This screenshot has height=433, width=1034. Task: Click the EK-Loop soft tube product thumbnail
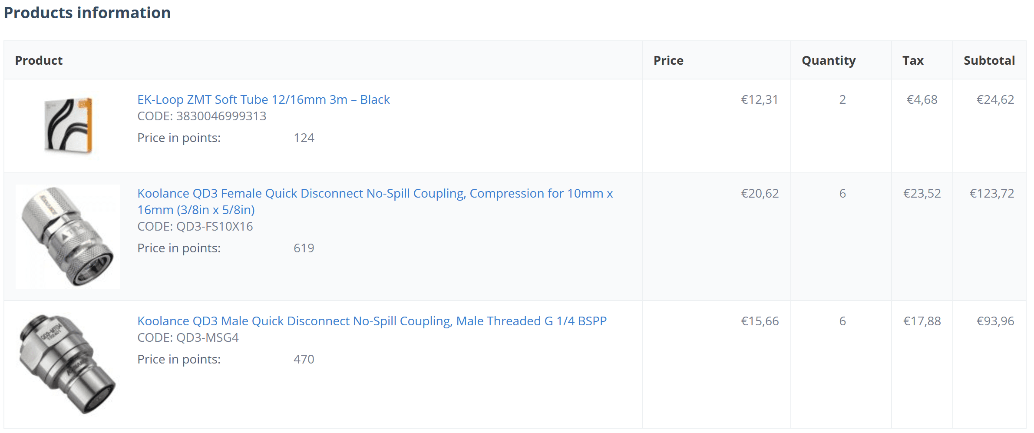68,125
